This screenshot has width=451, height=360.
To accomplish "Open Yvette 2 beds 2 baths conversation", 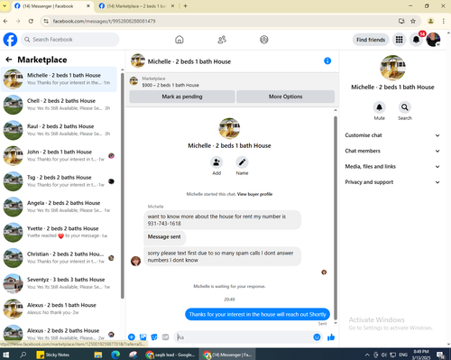I will click(59, 232).
